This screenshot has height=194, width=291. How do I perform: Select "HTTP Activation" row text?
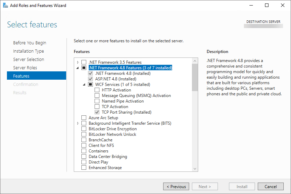pos(116,90)
